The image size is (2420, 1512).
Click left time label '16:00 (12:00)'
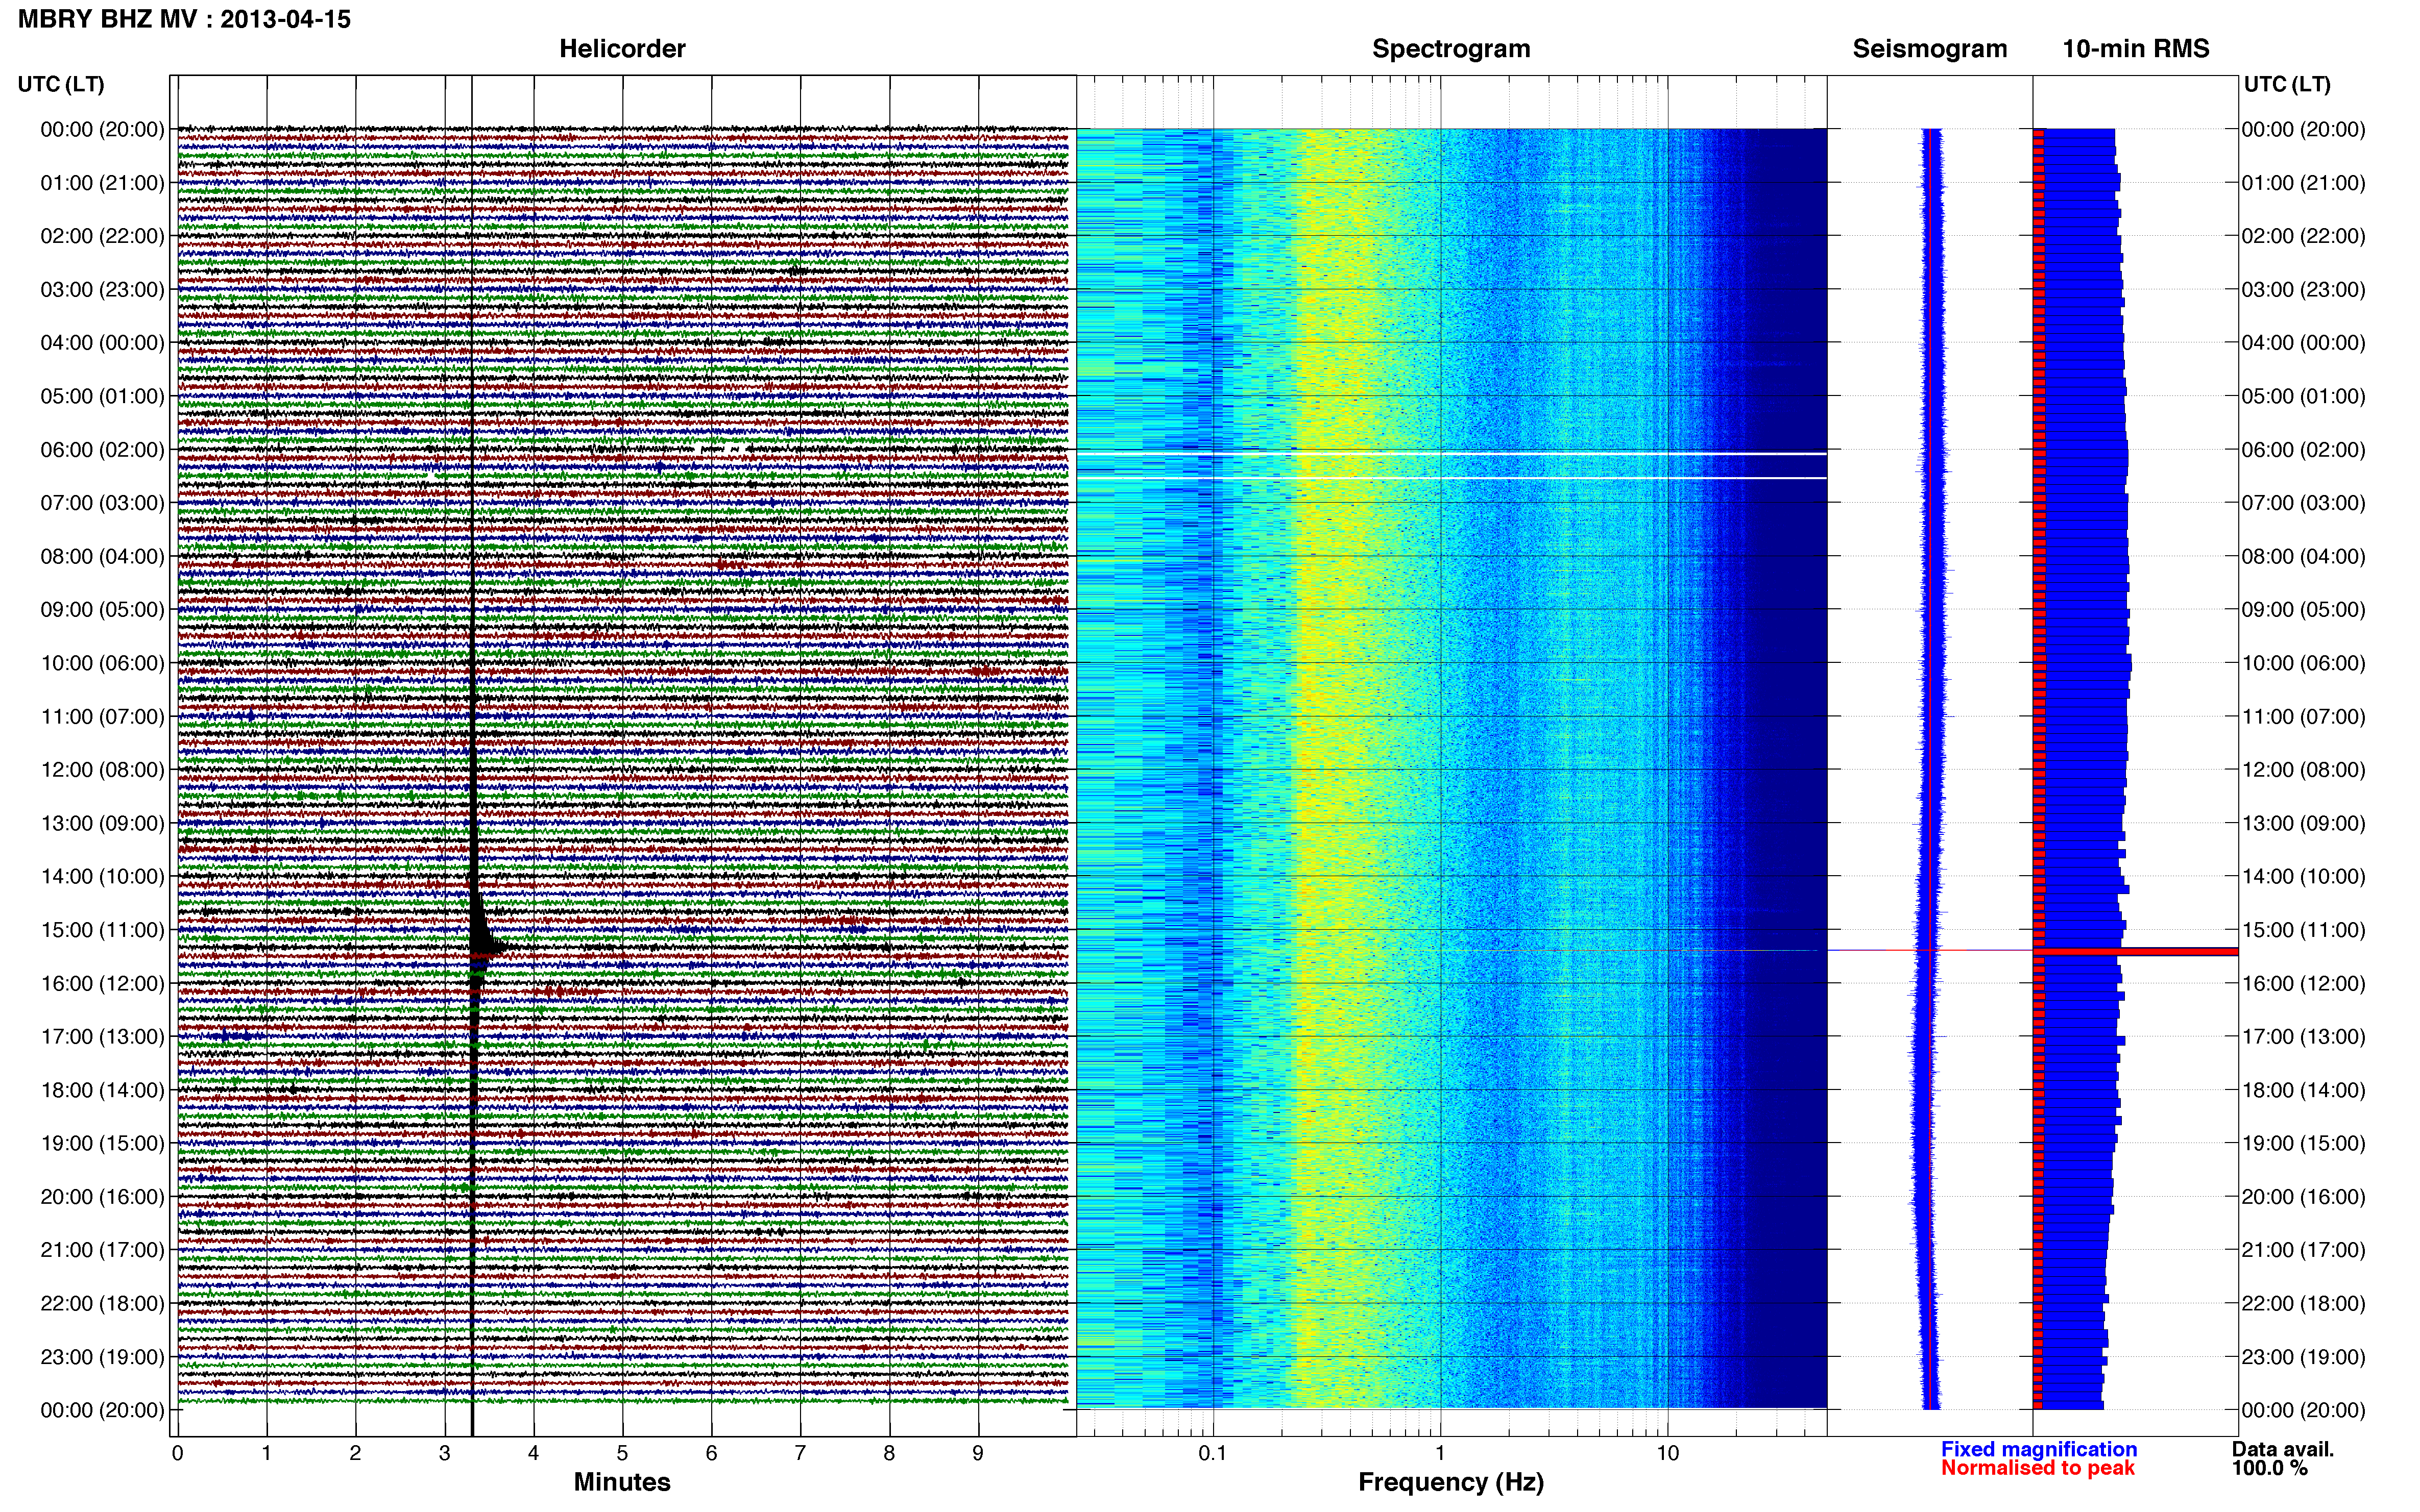coord(102,983)
